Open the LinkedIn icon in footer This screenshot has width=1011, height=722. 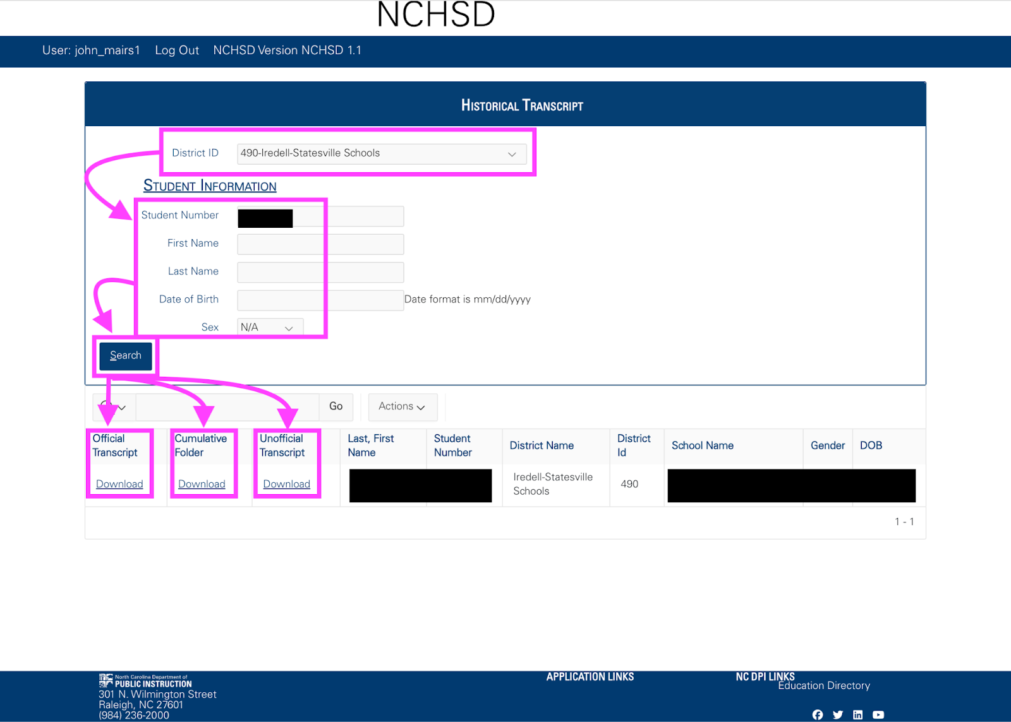coord(858,714)
